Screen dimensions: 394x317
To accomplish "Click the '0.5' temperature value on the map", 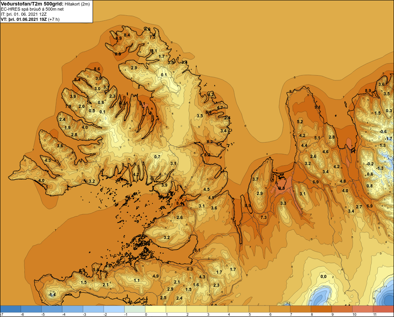I will point(92,111).
